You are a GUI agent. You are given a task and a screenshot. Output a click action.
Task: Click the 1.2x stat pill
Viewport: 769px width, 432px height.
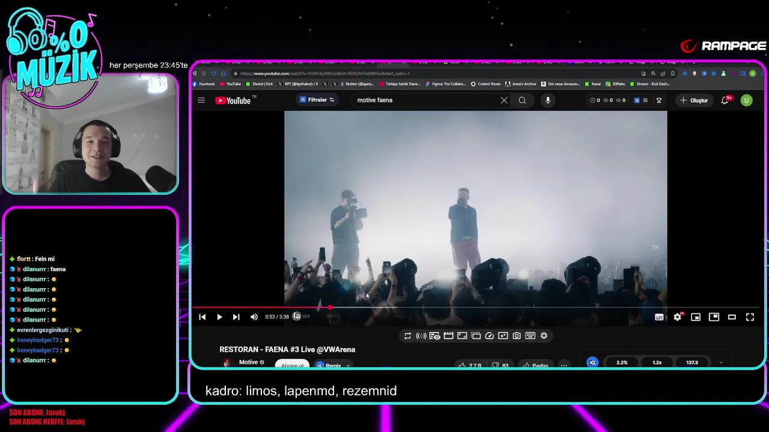[657, 362]
